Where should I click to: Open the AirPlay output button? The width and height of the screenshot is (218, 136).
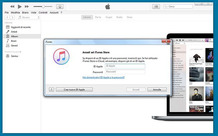[x=60, y=6]
